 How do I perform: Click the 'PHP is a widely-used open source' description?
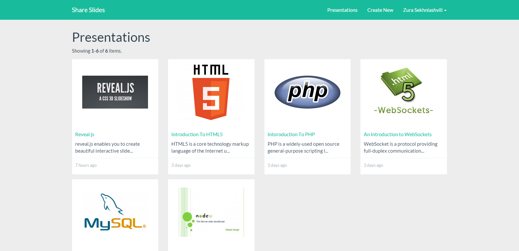(x=303, y=147)
